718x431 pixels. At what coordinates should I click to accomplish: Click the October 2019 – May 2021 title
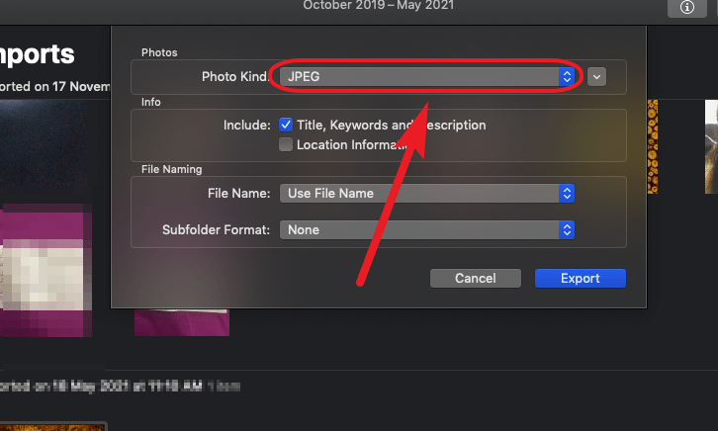click(x=378, y=5)
